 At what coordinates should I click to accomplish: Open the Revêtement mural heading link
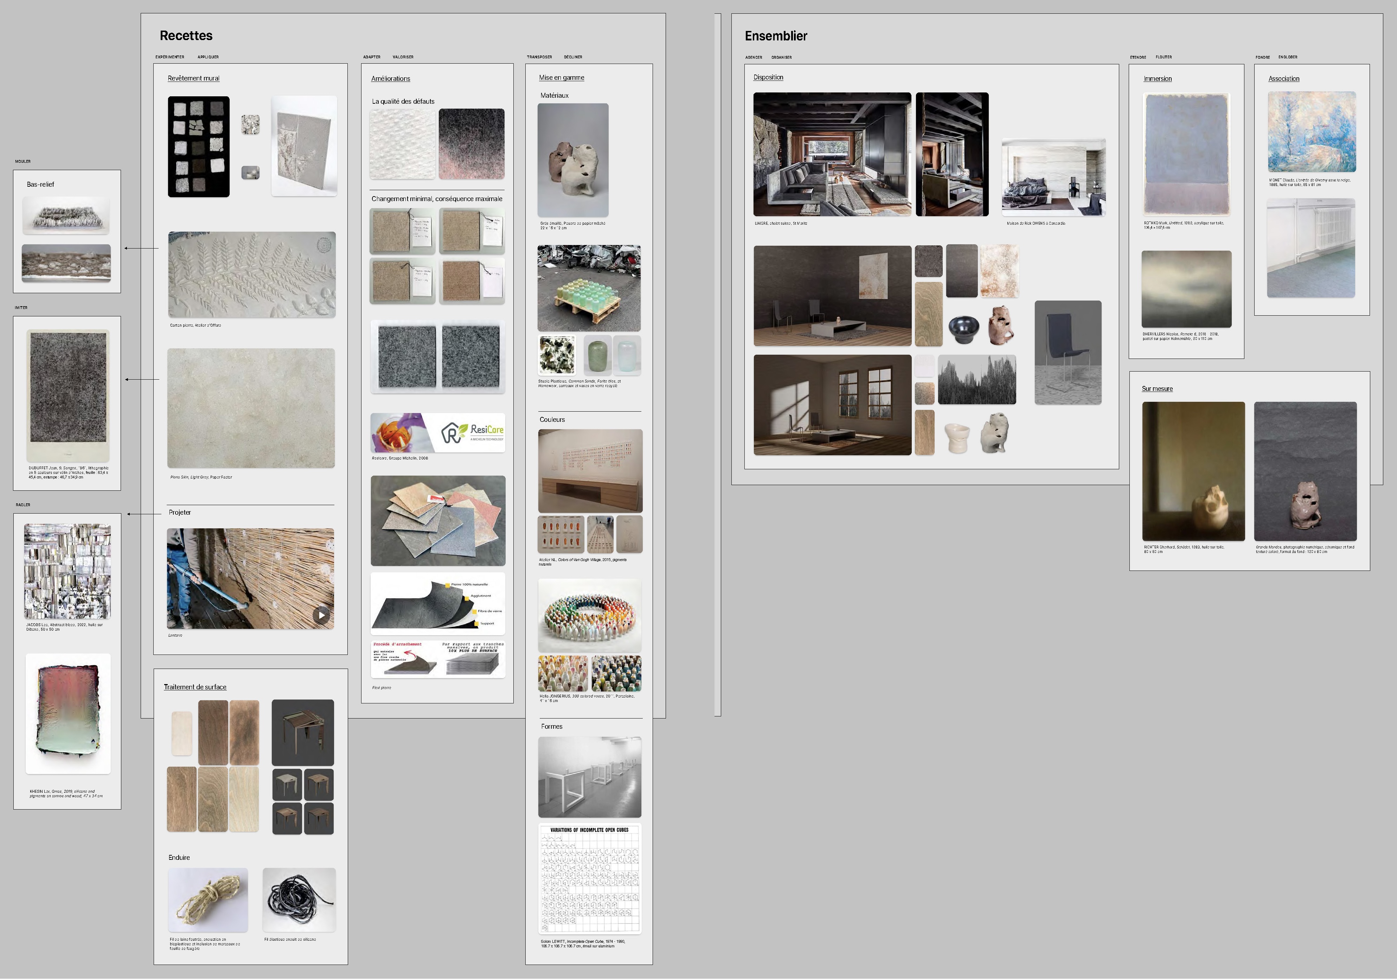pyautogui.click(x=193, y=78)
